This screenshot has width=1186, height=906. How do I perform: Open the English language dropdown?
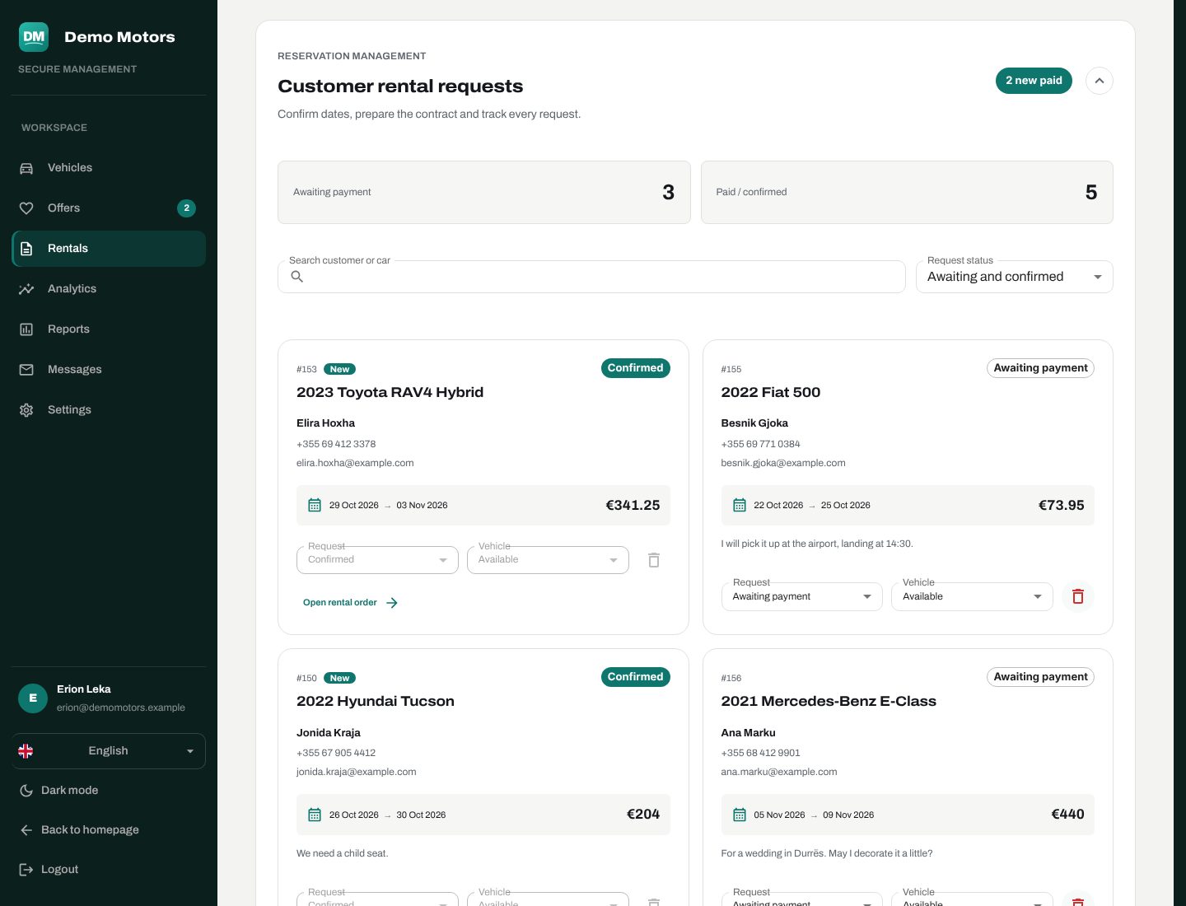click(x=109, y=751)
